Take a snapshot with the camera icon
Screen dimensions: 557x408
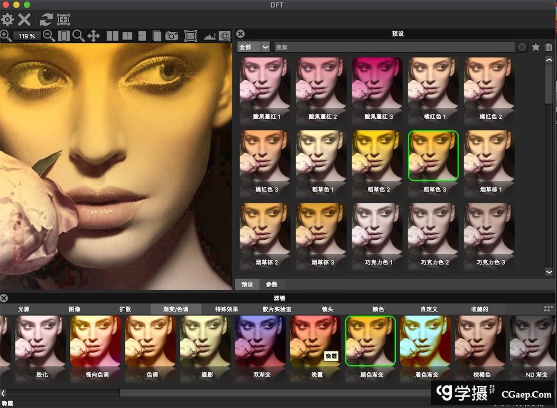(172, 36)
